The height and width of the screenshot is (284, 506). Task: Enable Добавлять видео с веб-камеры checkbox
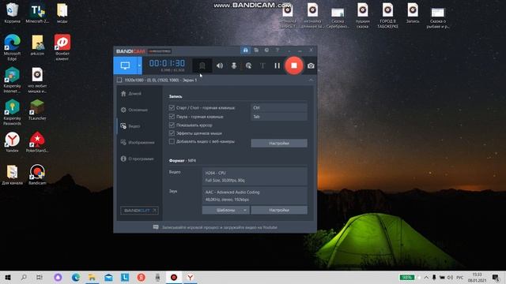click(172, 141)
